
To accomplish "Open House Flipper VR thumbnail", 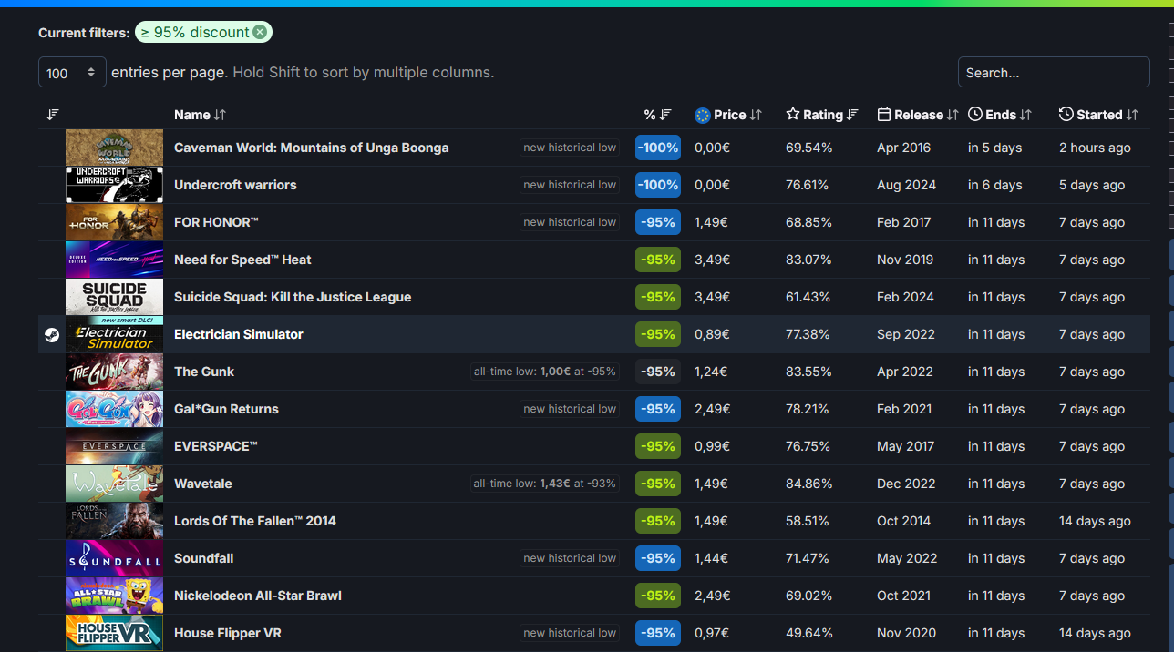I will [114, 633].
